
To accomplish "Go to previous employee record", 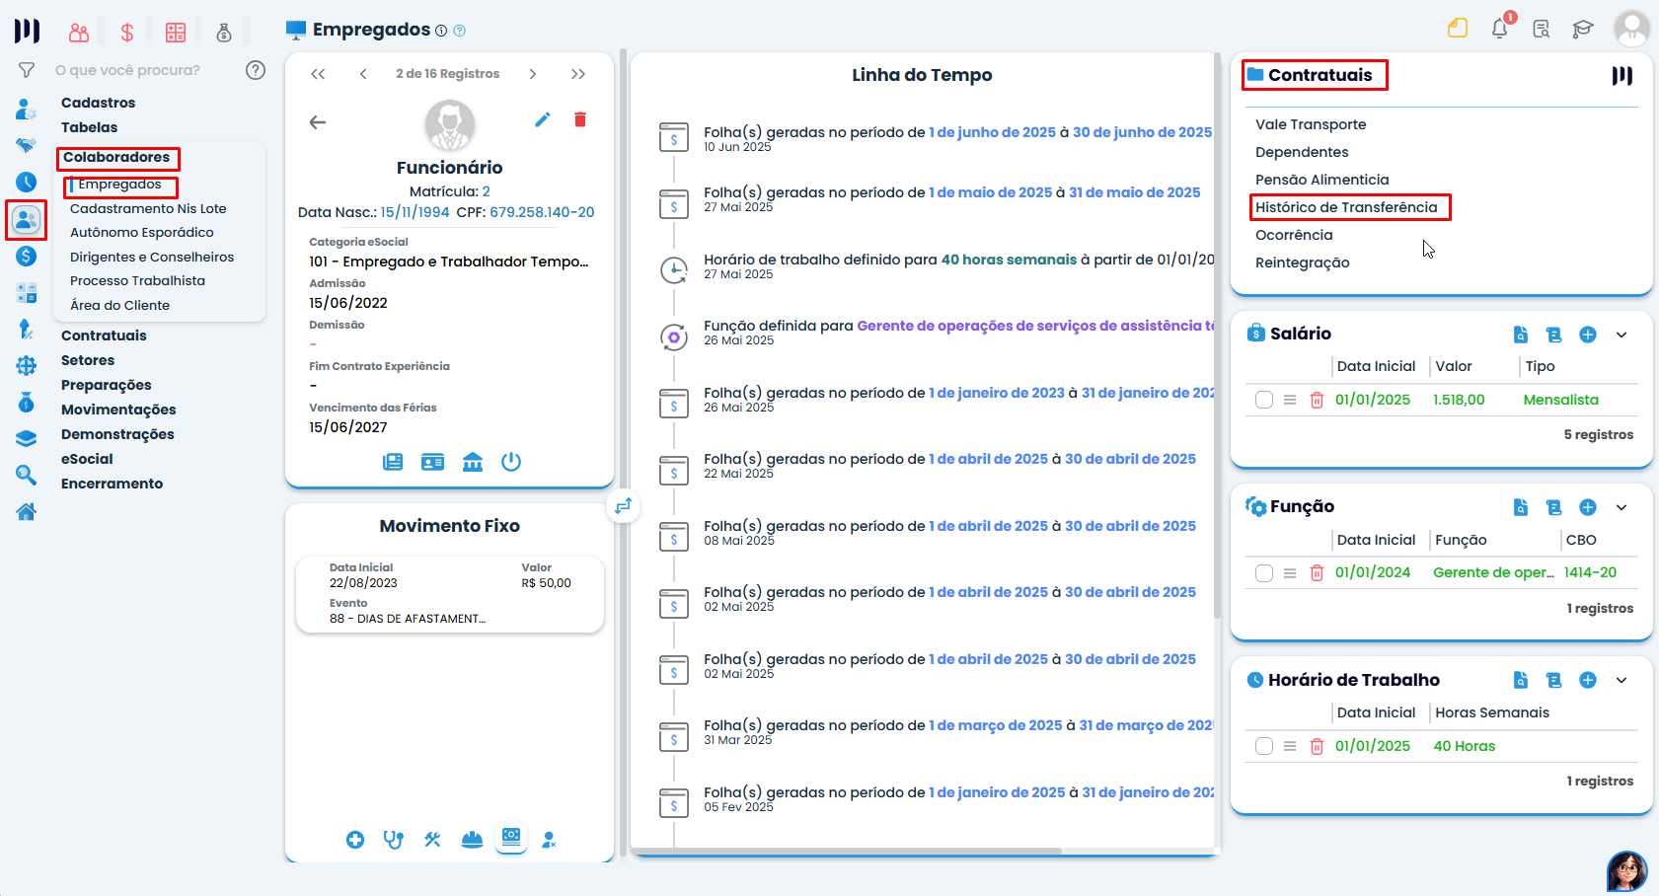I will click(x=363, y=74).
